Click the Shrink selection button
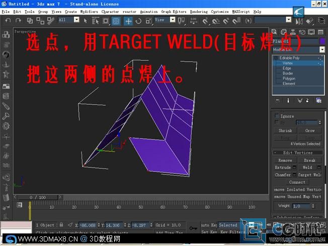Image resolution: width=328 pixels, height=246 pixels. pos(285,130)
